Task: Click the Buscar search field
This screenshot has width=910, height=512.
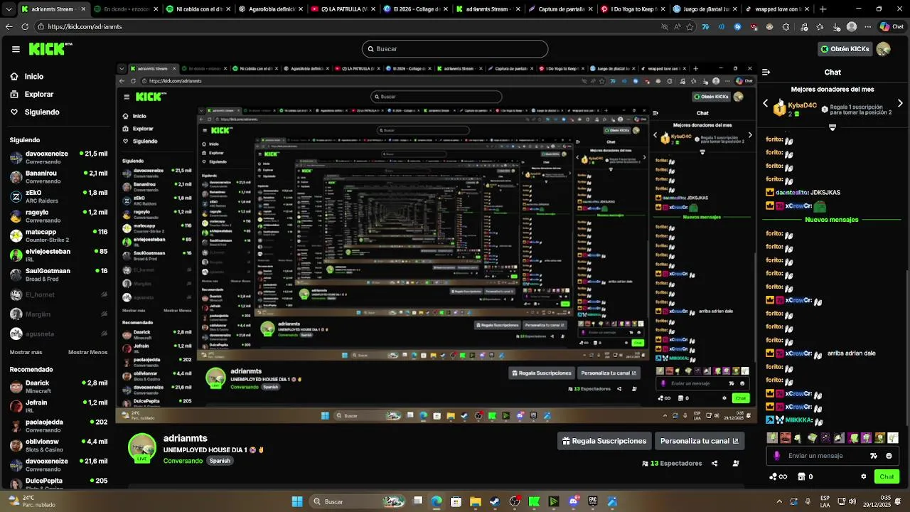Action: pos(455,49)
